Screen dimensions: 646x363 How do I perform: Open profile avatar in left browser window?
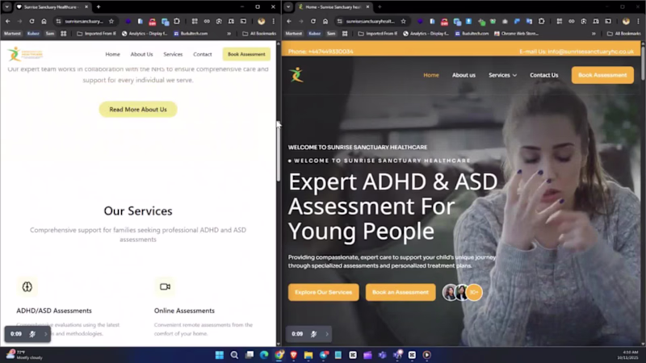pos(261,22)
